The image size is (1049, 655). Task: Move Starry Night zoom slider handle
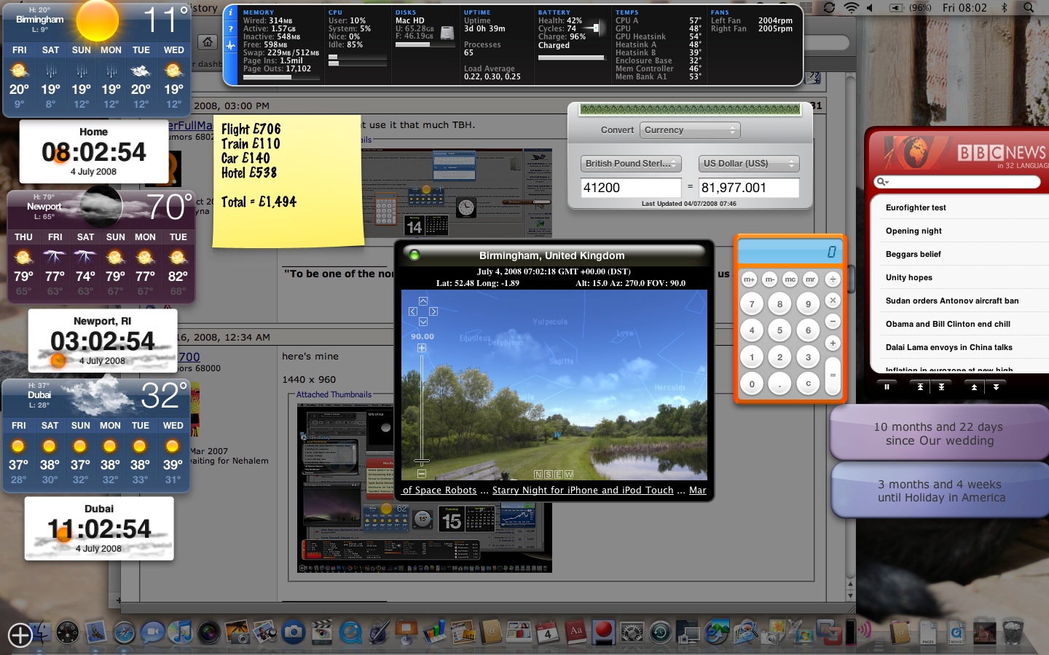(422, 461)
